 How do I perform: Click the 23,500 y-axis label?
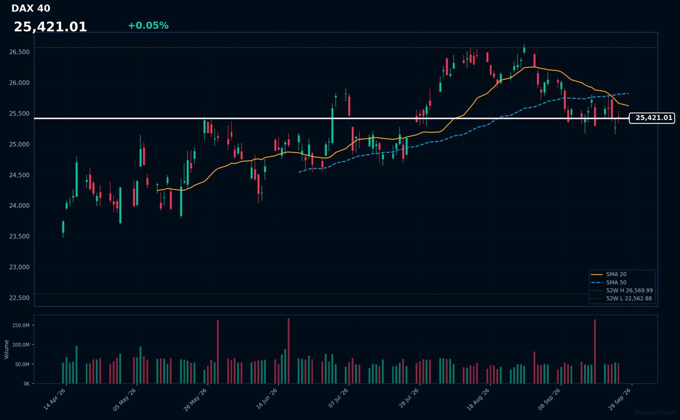19,237
